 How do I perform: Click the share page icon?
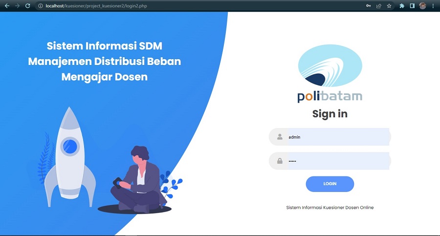point(379,5)
